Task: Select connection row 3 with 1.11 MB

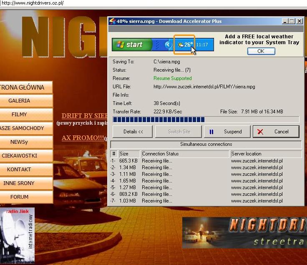Action: coord(206,174)
